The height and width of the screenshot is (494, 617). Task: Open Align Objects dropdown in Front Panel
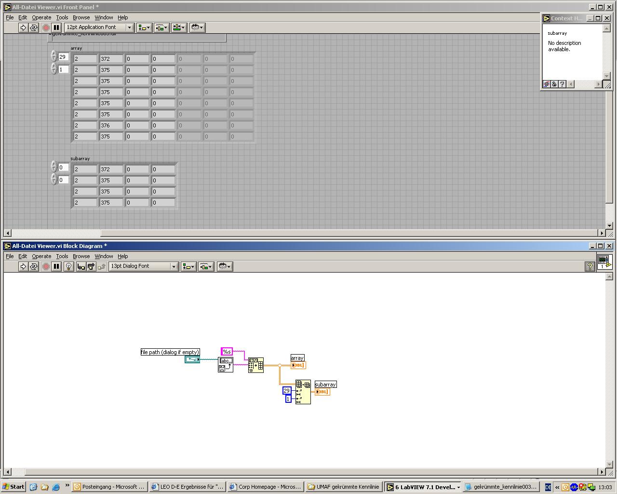tap(144, 27)
